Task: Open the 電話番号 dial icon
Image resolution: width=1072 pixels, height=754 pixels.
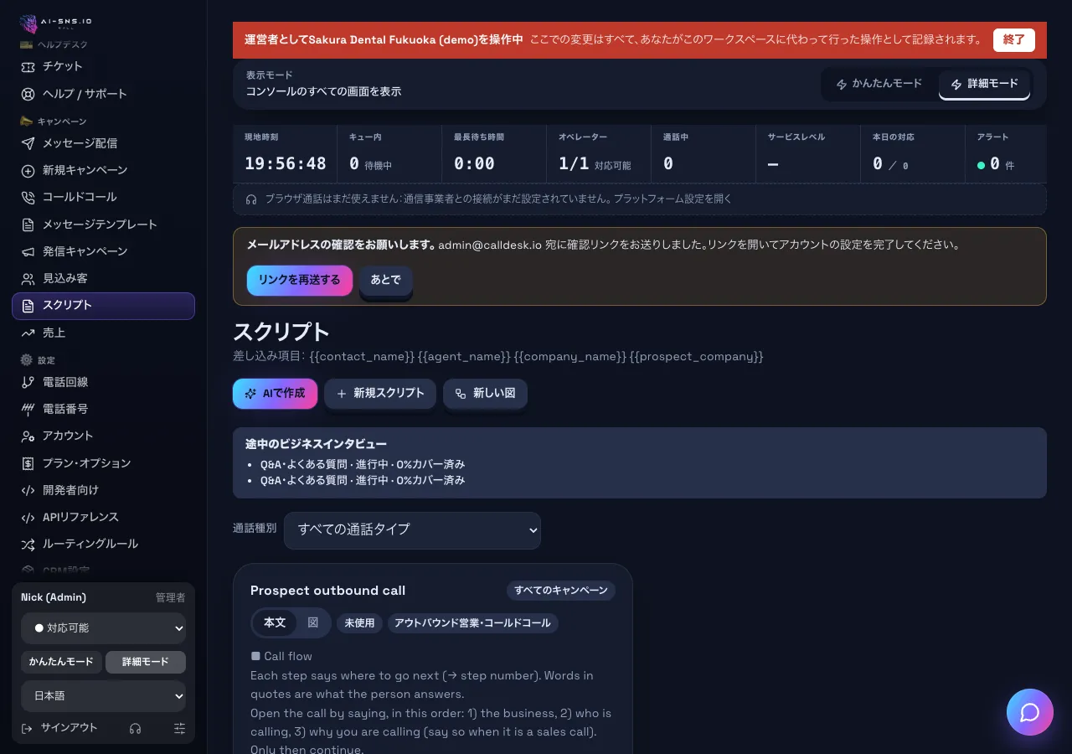Action: [28, 409]
